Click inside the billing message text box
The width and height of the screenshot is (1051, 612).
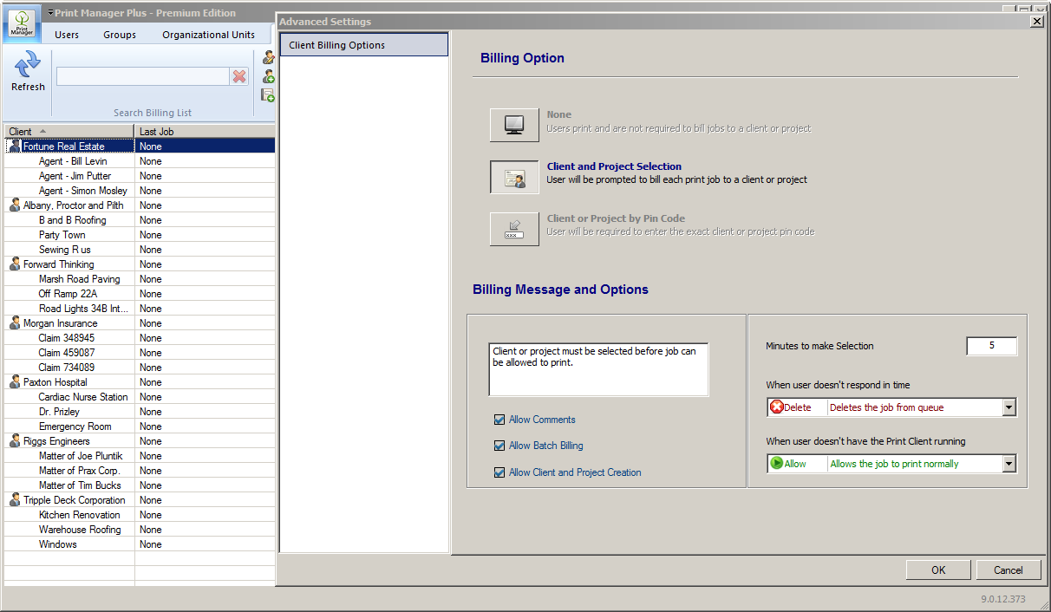click(x=598, y=369)
